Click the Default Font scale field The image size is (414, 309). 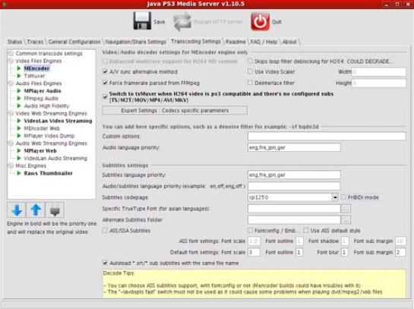click(x=254, y=252)
